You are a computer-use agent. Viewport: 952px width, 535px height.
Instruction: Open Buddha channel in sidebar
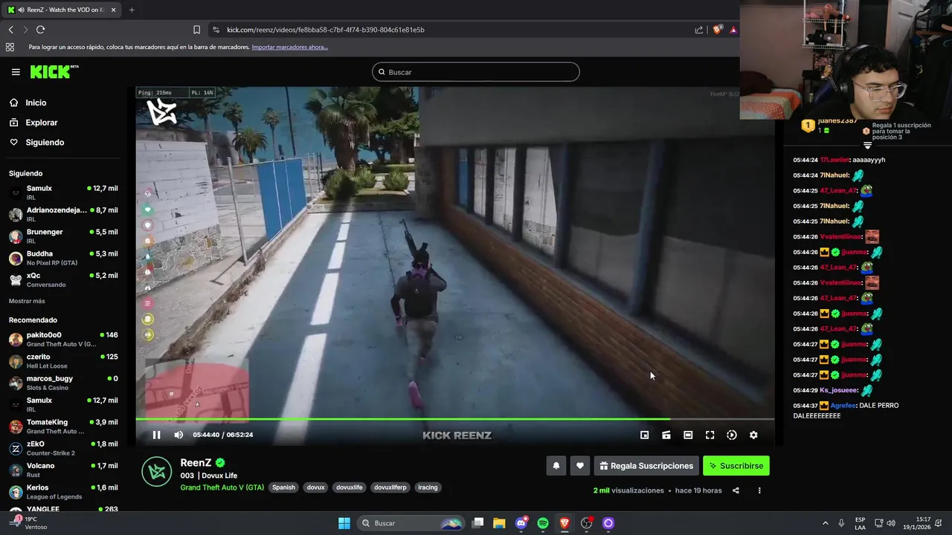coord(63,258)
